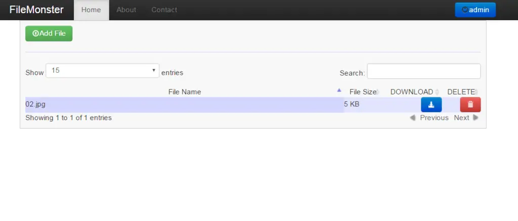518x221 pixels.
Task: Open the Contact page
Action: pyautogui.click(x=164, y=10)
